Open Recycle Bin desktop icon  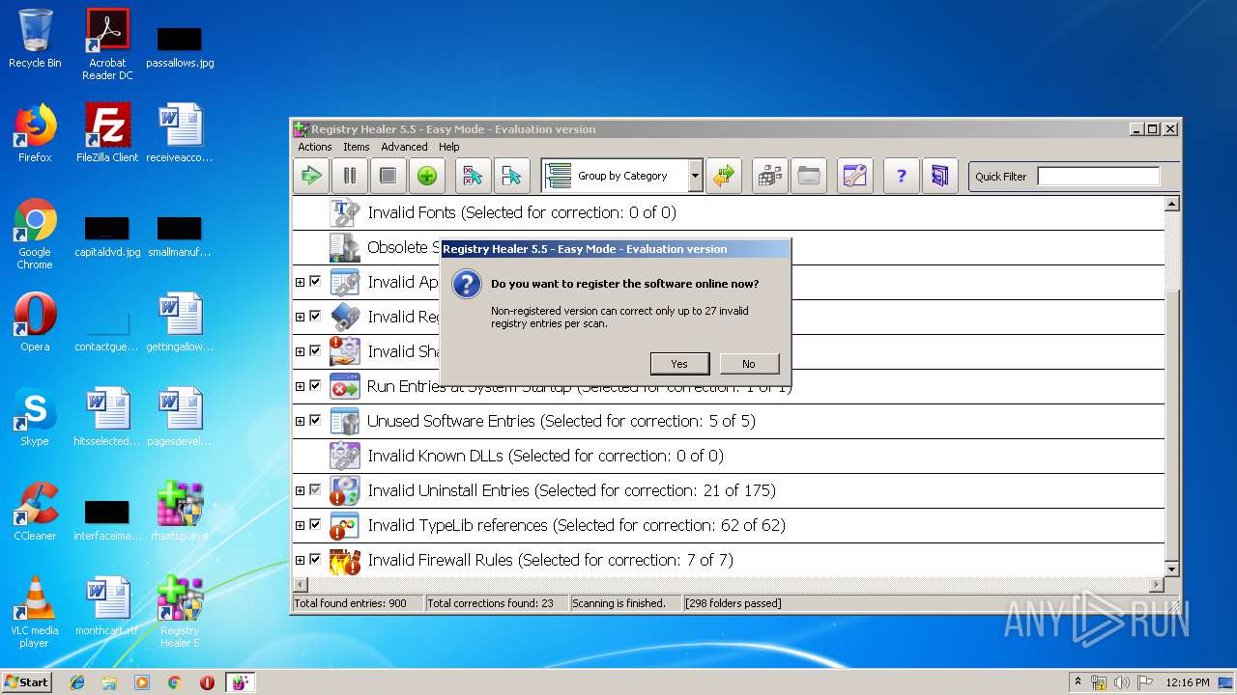(35, 39)
